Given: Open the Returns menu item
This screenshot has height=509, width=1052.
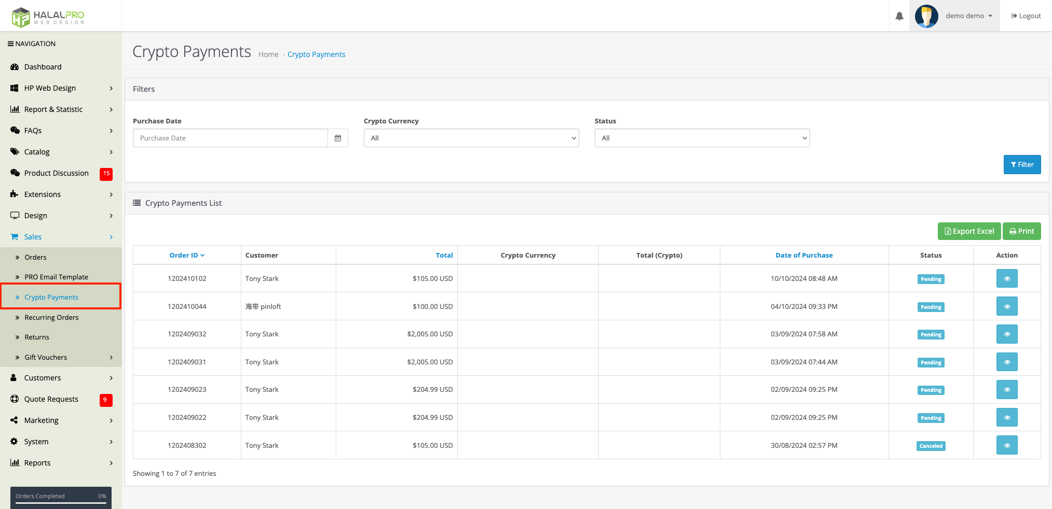Looking at the screenshot, I should [37, 337].
